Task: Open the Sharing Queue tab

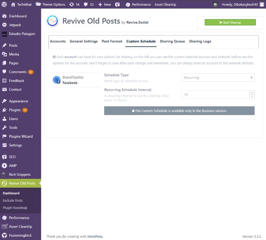Action: tap(172, 41)
